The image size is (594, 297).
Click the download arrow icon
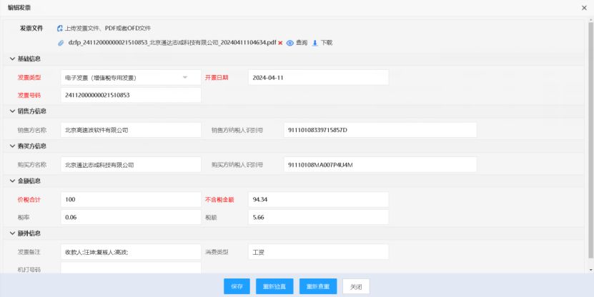click(315, 43)
